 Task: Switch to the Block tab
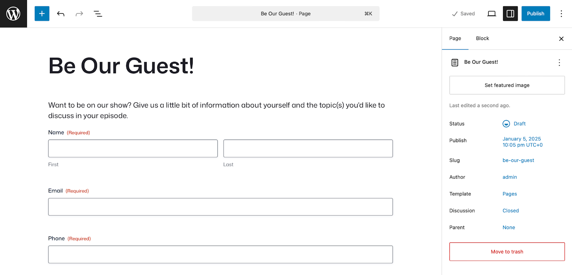[482, 38]
